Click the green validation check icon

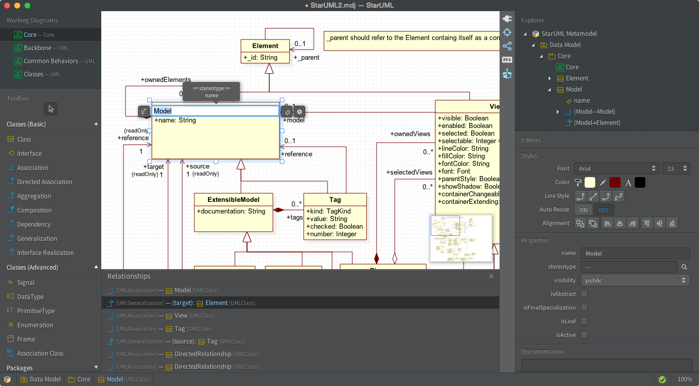(x=662, y=379)
